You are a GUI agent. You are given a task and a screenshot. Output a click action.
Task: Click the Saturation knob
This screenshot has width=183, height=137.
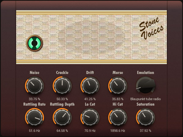[x=145, y=118]
